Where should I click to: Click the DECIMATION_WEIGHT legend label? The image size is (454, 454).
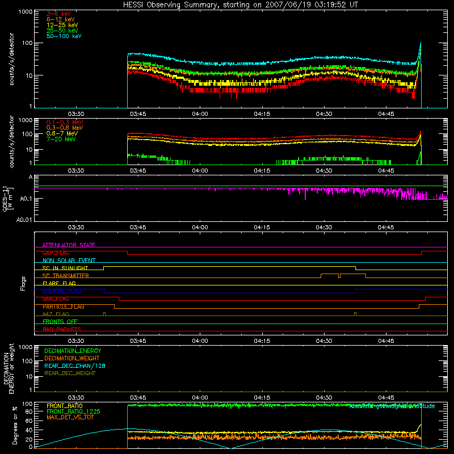(72, 358)
